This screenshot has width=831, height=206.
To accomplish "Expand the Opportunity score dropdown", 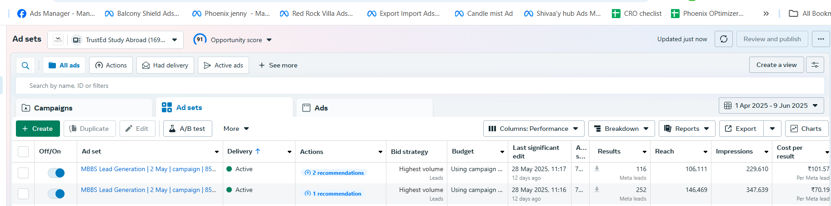I will (x=269, y=40).
